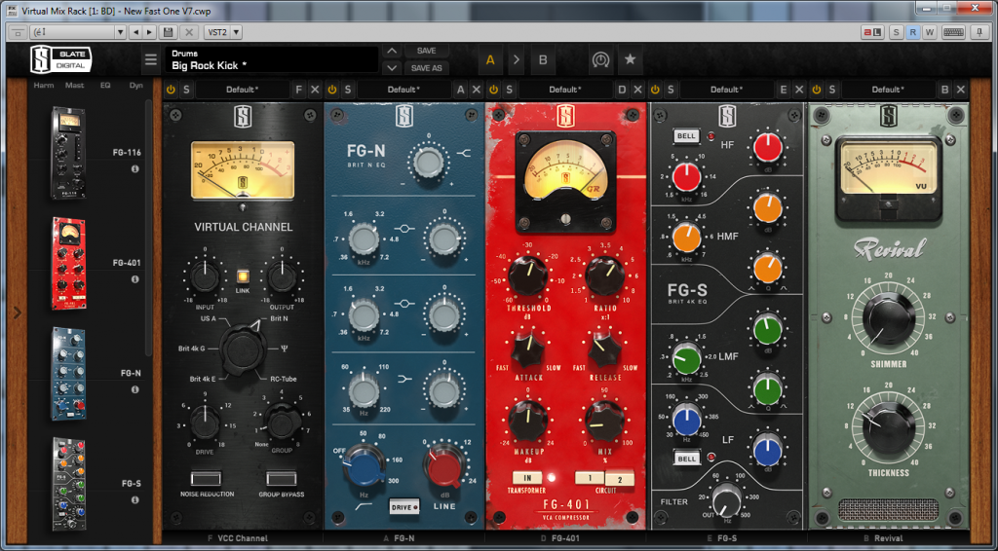This screenshot has width=998, height=551.
Task: Toggle the LINK button on Virtual Channel
Action: pyautogui.click(x=243, y=276)
